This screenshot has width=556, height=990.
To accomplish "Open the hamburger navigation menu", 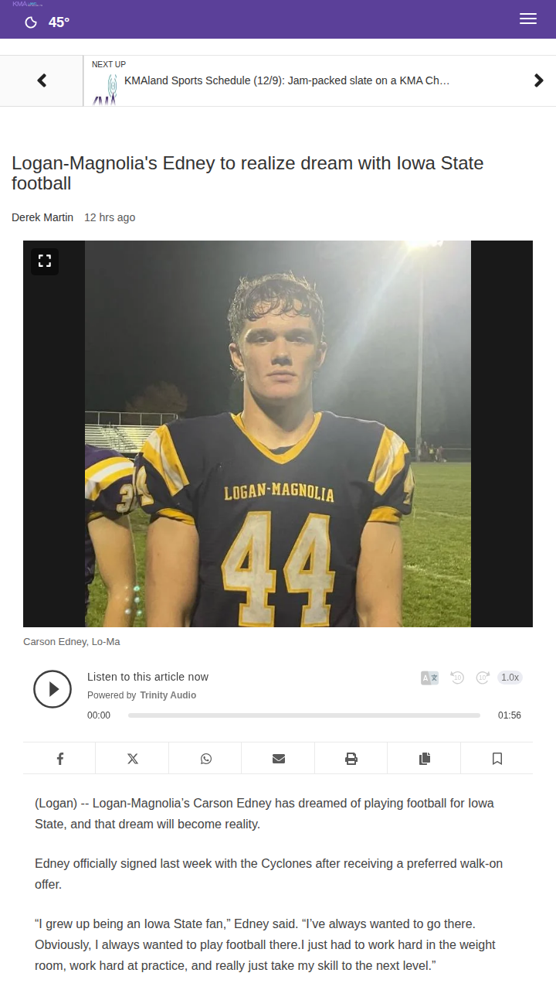I will click(528, 19).
